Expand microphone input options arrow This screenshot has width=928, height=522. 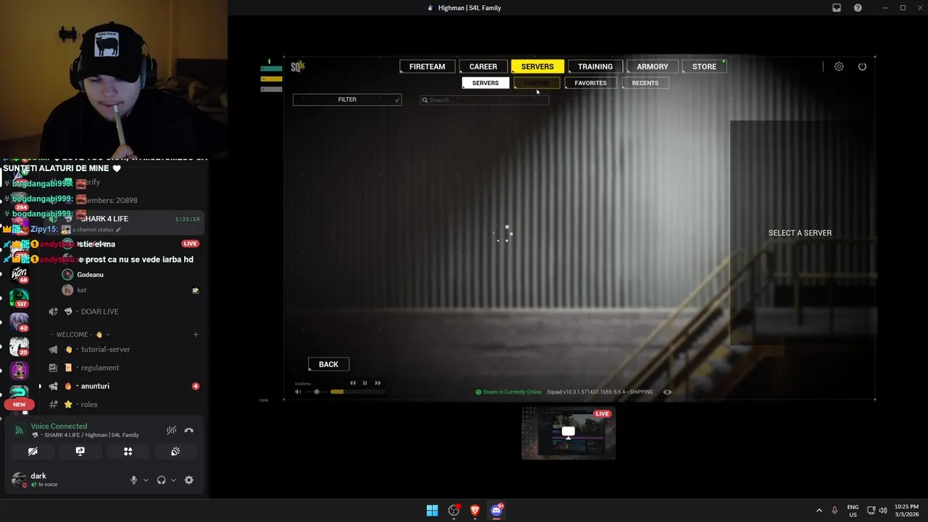pos(146,480)
